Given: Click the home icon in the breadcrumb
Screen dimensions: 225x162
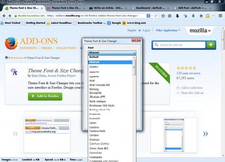Looking at the screenshot, I should [6, 58].
